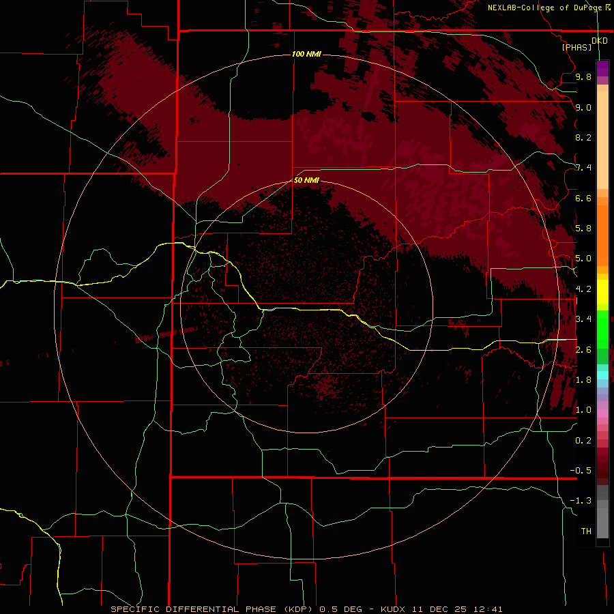Click the 2.6 color scale value
The height and width of the screenshot is (614, 614).
(583, 349)
